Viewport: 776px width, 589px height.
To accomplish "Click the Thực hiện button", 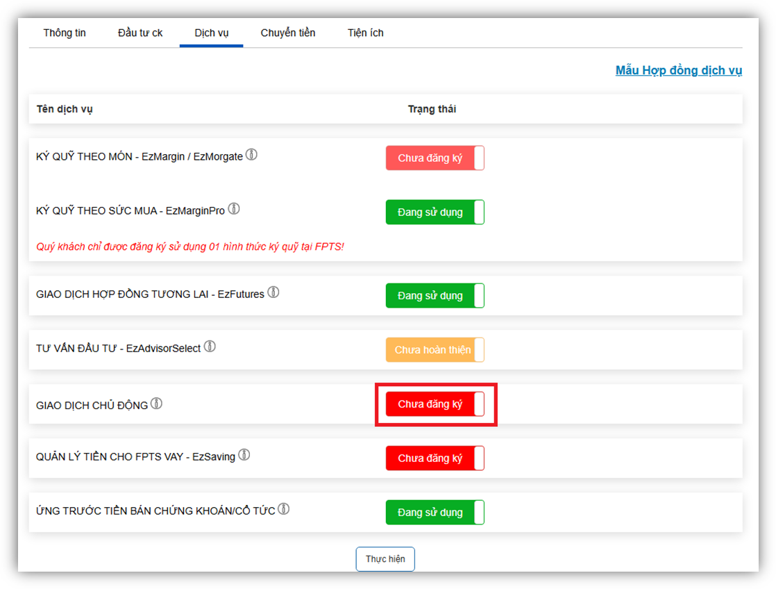I will pos(385,558).
